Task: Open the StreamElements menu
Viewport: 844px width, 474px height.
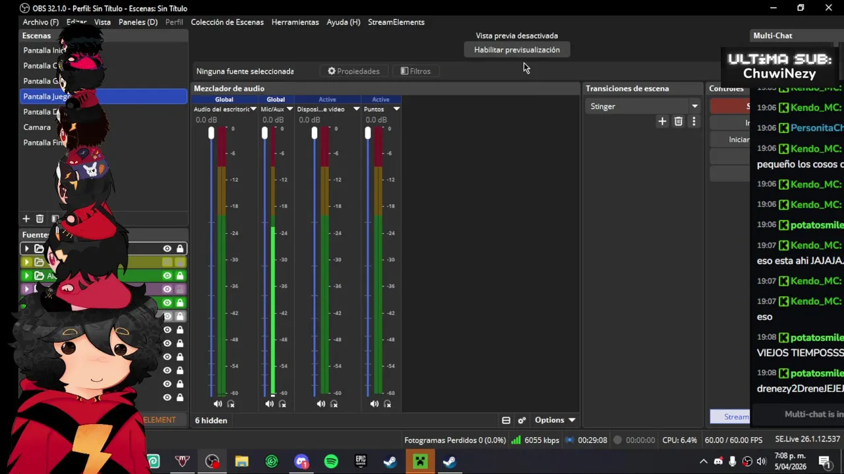Action: pyautogui.click(x=396, y=22)
